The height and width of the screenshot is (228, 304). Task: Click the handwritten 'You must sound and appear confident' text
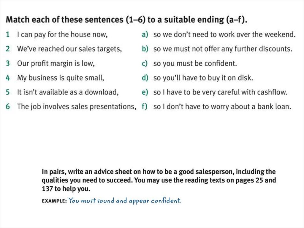tap(124, 201)
